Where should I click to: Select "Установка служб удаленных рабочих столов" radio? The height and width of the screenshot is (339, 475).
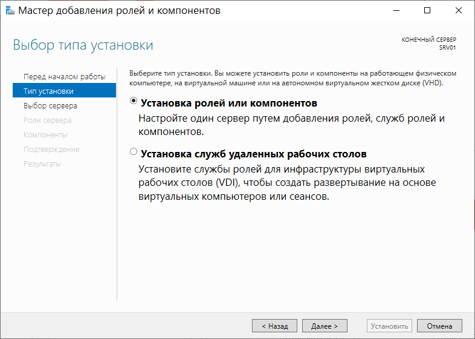coord(134,151)
